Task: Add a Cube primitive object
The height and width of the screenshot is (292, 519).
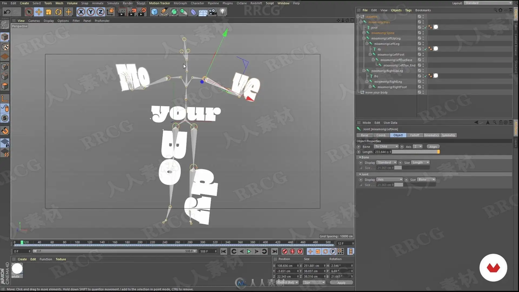Action: tap(154, 12)
